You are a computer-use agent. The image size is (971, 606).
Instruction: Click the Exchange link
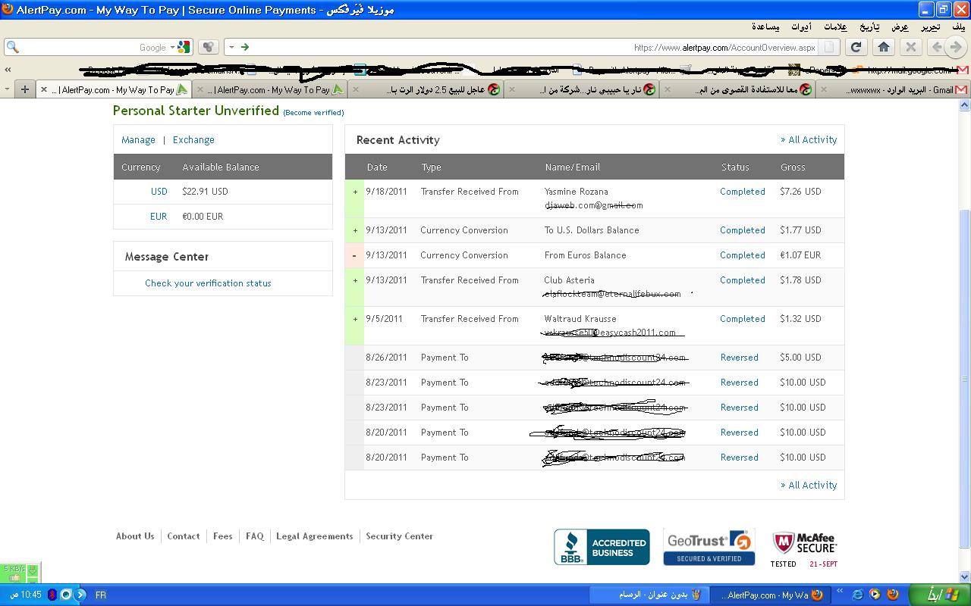(x=193, y=140)
